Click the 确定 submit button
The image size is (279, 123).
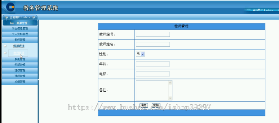point(144,105)
